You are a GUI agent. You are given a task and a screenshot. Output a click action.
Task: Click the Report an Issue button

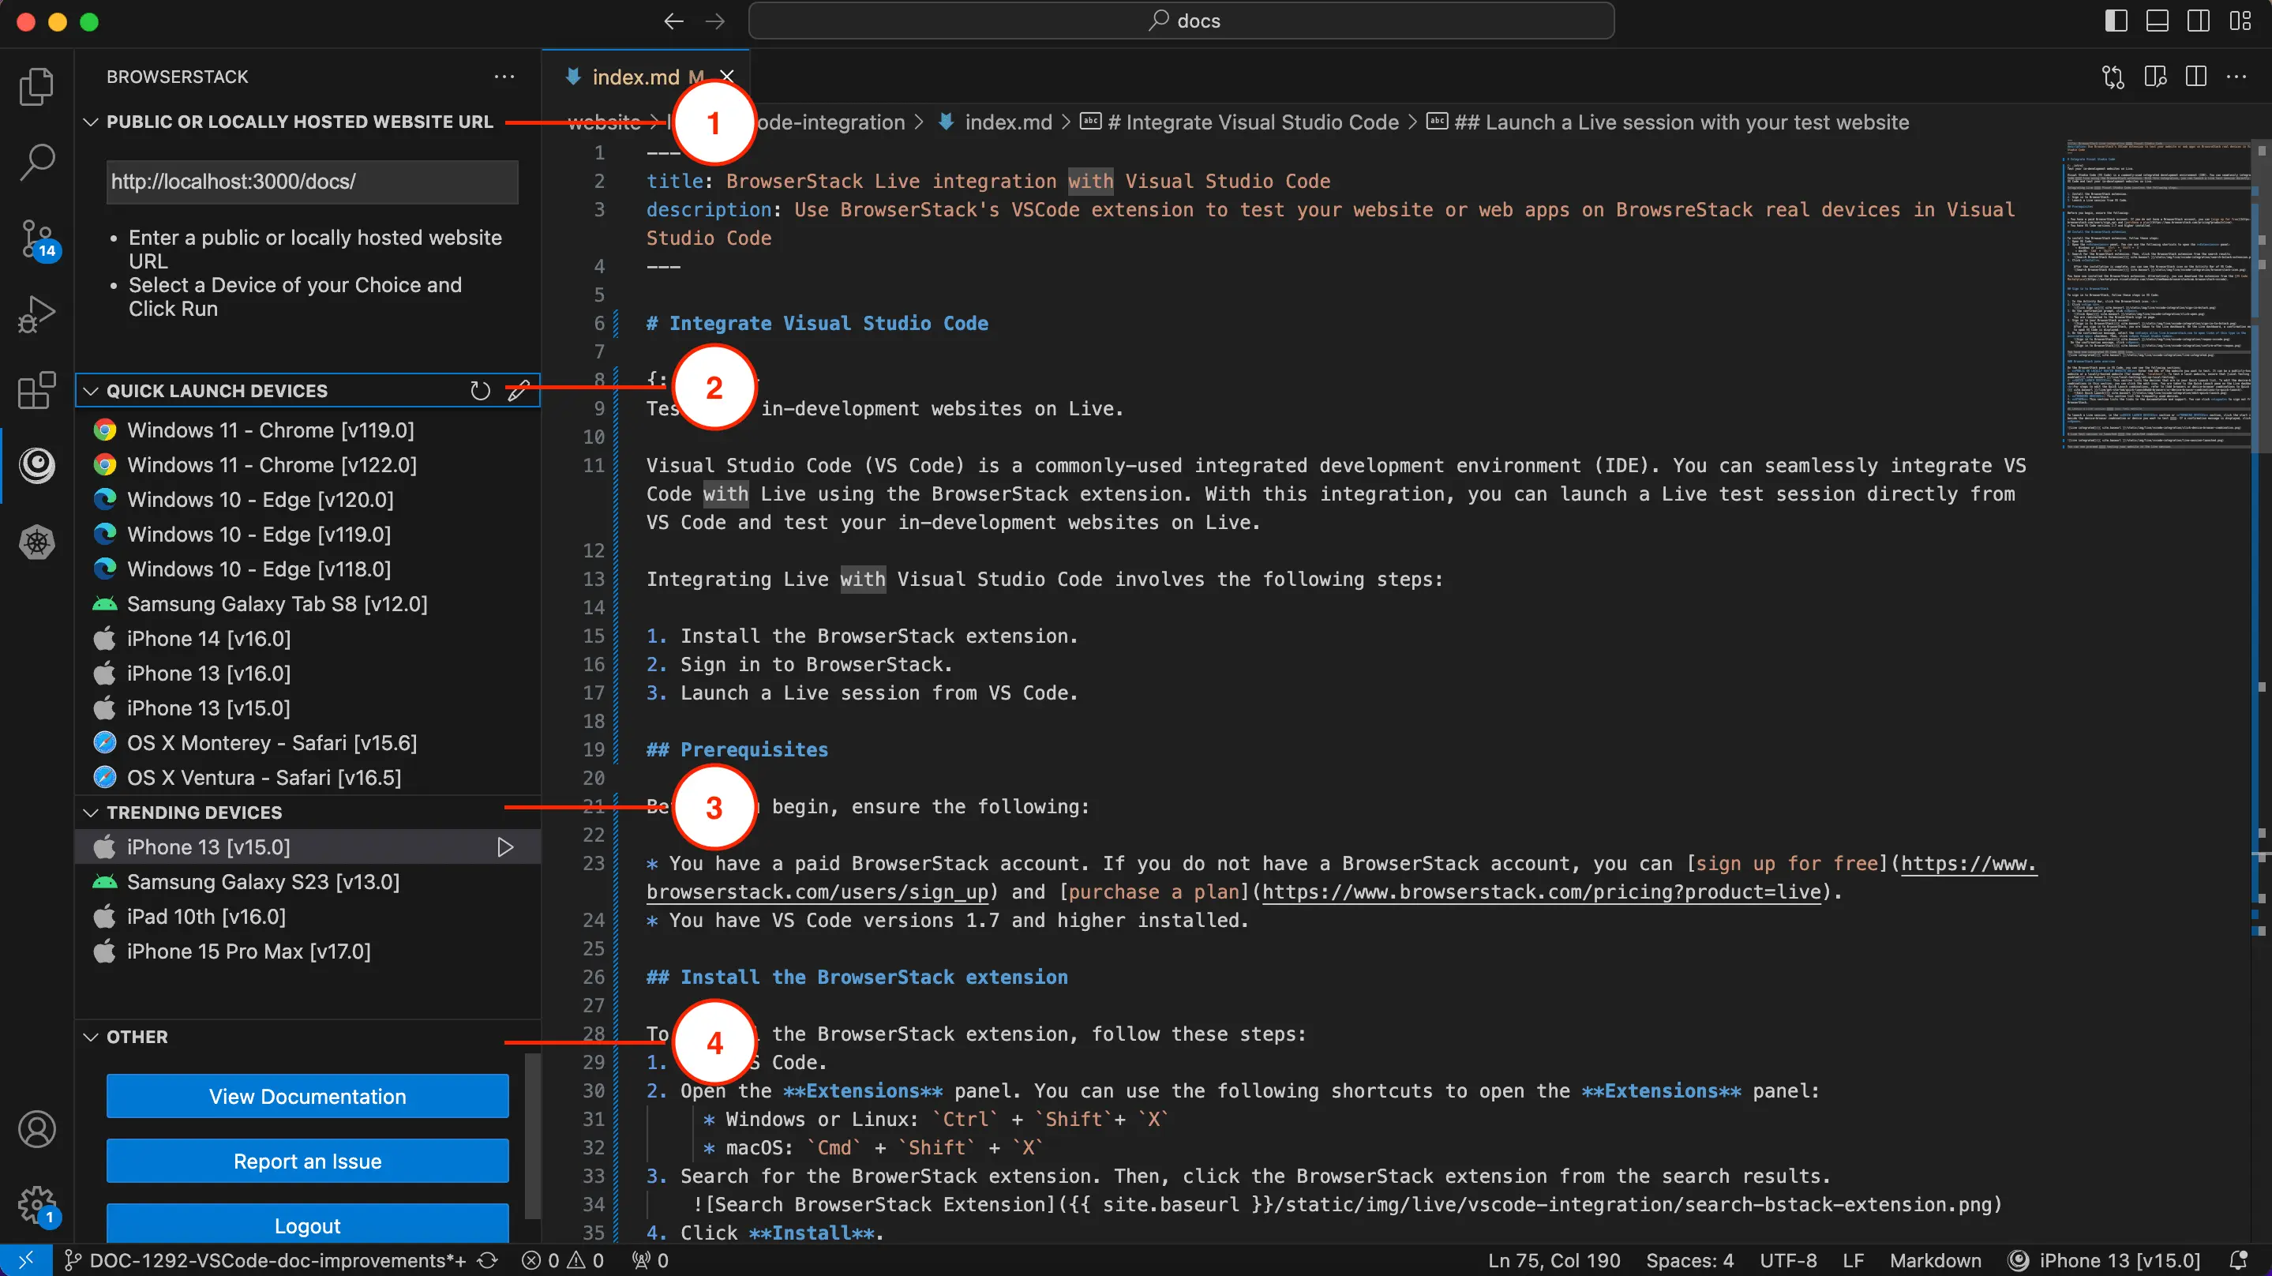tap(307, 1162)
